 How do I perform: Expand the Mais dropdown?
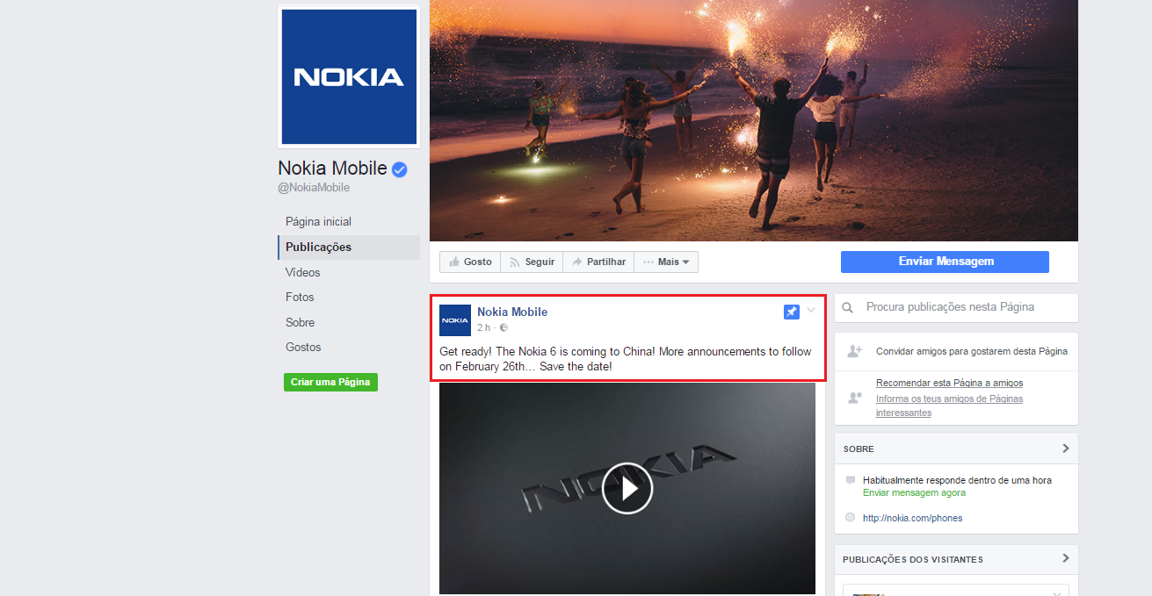click(x=666, y=262)
